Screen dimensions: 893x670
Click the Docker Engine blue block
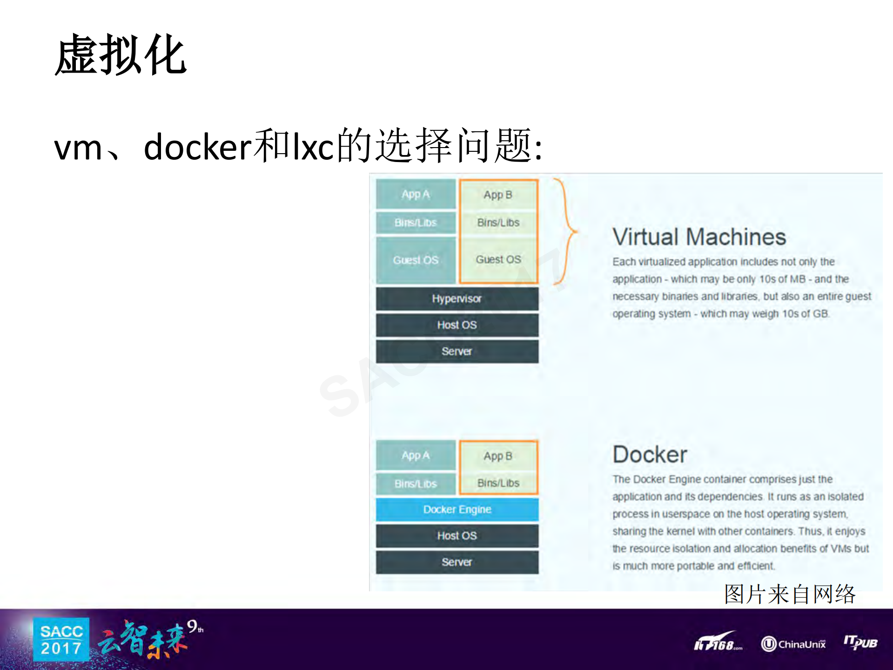pyautogui.click(x=457, y=509)
